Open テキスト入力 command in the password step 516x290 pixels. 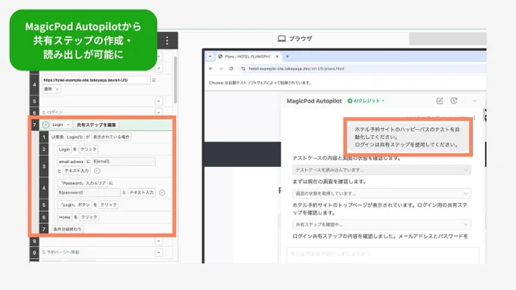pyautogui.click(x=141, y=193)
